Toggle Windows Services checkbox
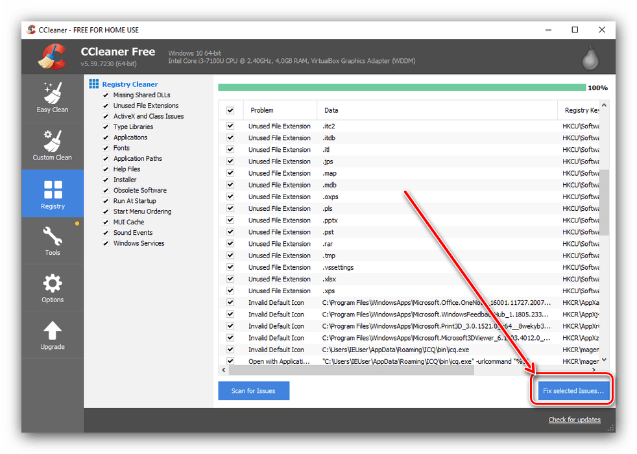Screen dimensions: 637x454 (x=106, y=243)
